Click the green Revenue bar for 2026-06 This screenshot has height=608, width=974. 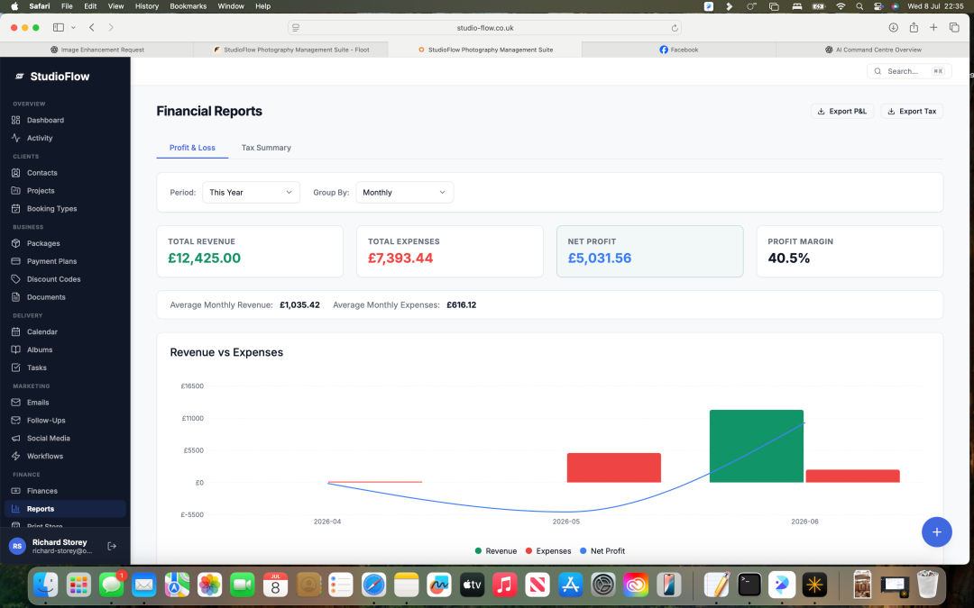pyautogui.click(x=756, y=446)
